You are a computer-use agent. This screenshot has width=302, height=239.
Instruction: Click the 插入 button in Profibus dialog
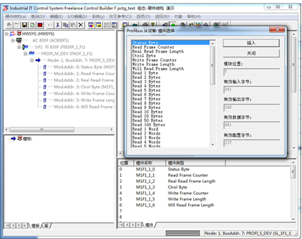(251, 43)
